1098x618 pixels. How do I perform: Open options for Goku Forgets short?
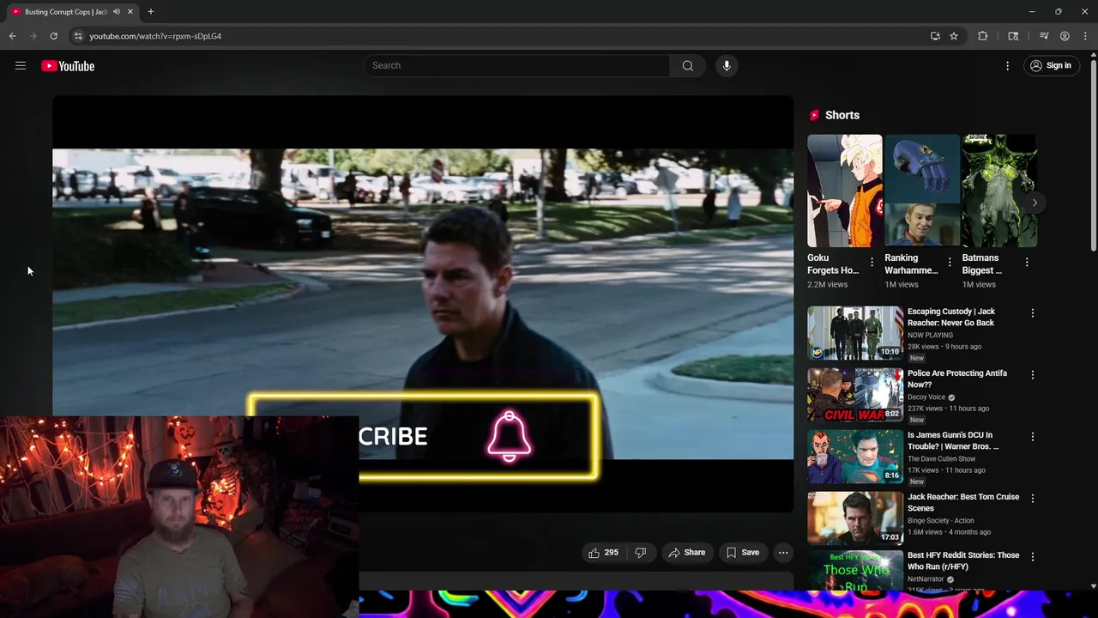[872, 262]
